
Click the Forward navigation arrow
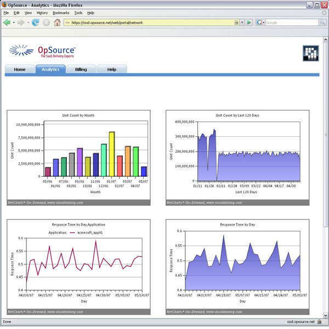(x=20, y=22)
